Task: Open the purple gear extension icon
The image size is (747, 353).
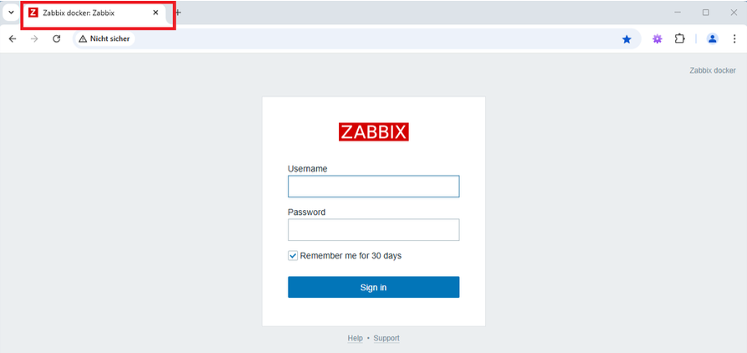Action: [657, 39]
